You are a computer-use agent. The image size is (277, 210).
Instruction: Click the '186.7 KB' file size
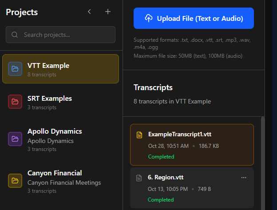pos(209,146)
